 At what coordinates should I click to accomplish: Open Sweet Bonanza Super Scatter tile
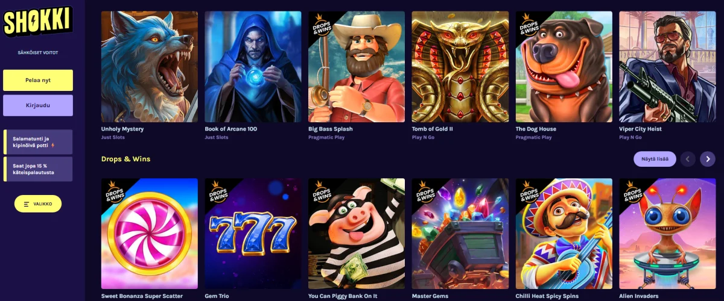tap(150, 234)
